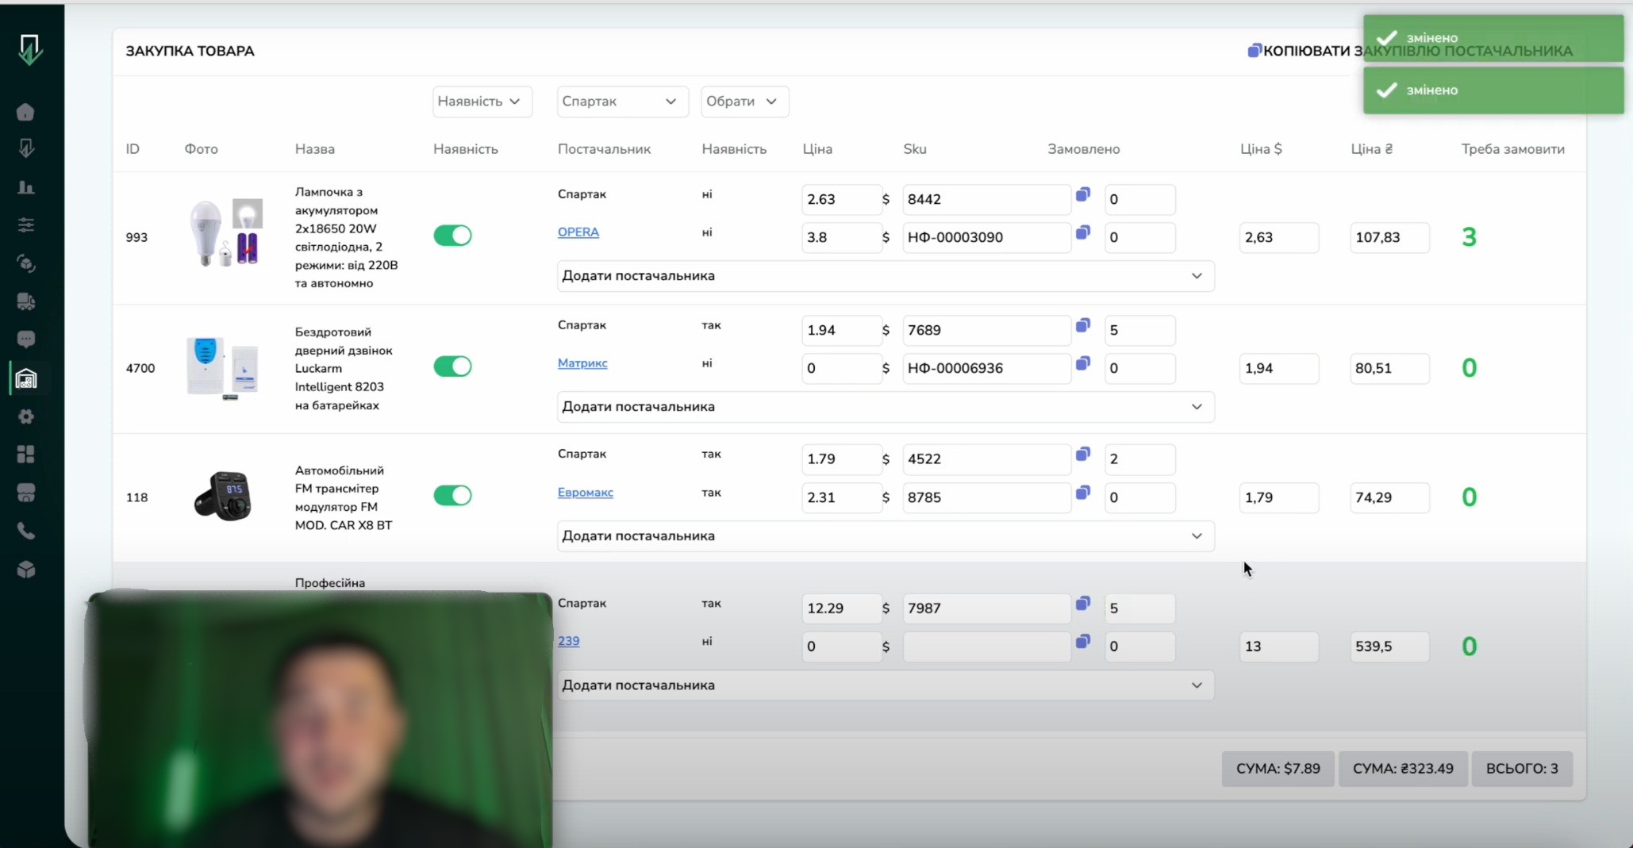Edit ordered quantity 2 for SKU 4522
The image size is (1633, 848).
pos(1140,459)
